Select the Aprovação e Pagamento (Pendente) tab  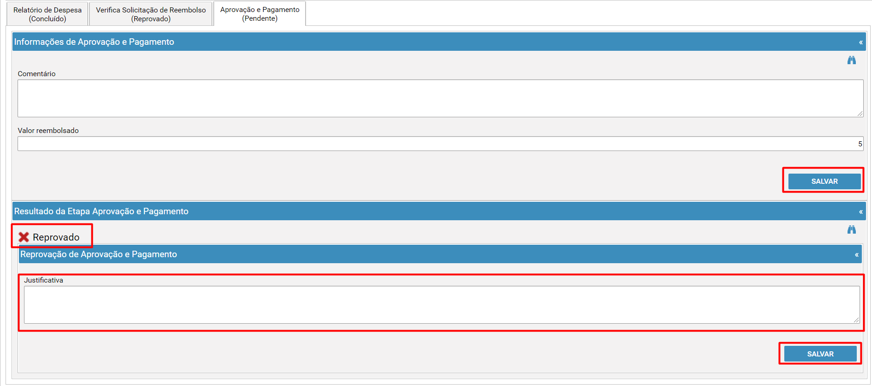click(260, 14)
